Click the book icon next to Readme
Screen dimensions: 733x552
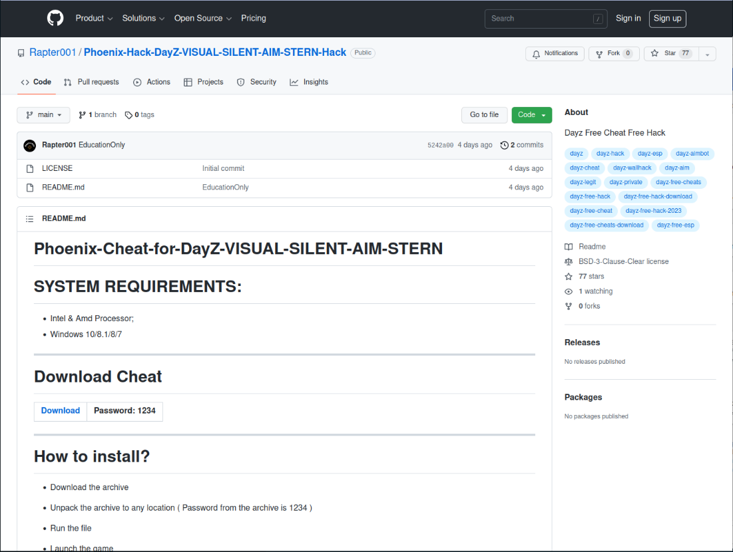[569, 247]
